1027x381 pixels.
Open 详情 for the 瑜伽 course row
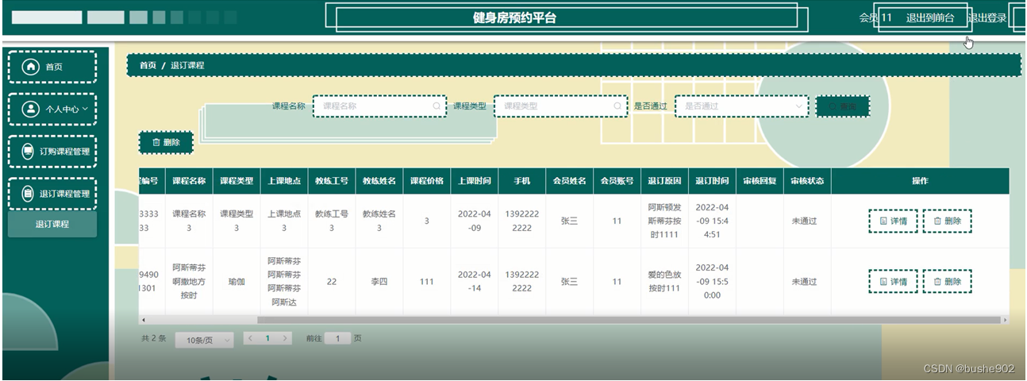893,281
